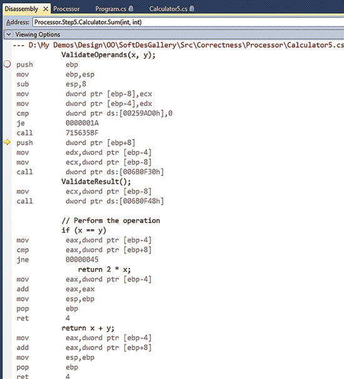Click the yellow current-instruction arrow
This screenshot has height=379, width=344.
click(8, 142)
